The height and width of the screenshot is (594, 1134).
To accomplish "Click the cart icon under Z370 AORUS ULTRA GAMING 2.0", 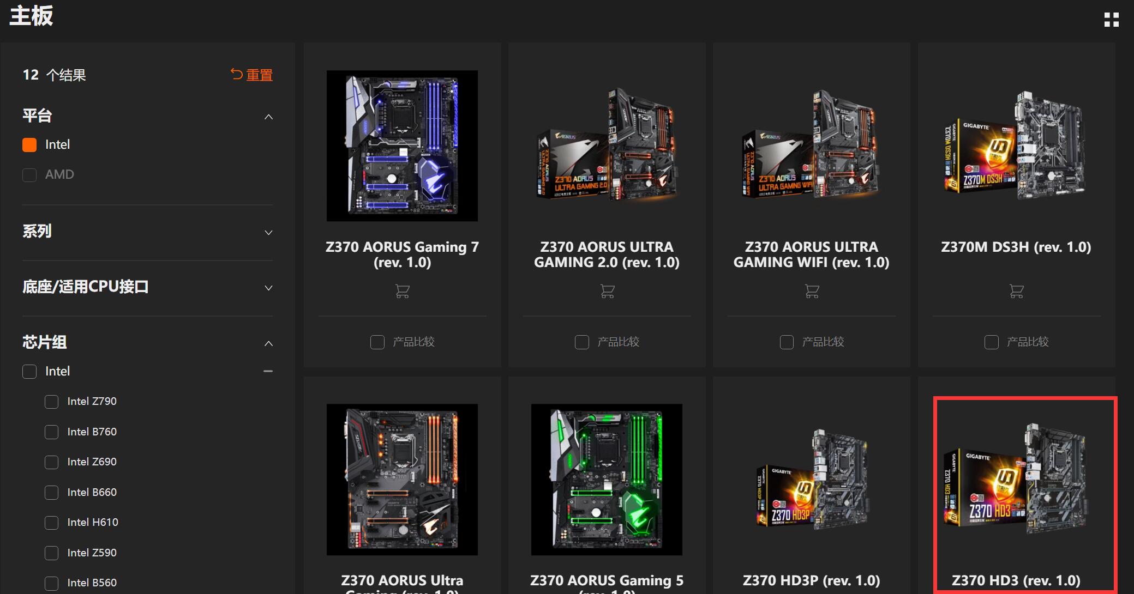I will pos(607,291).
